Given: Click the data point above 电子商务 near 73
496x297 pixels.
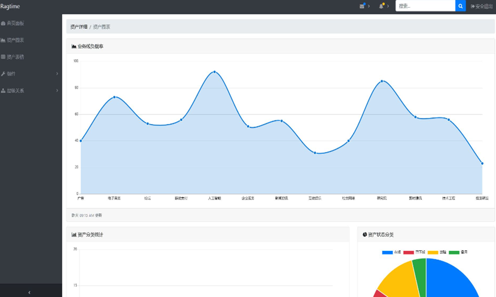Looking at the screenshot, I should pyautogui.click(x=114, y=97).
